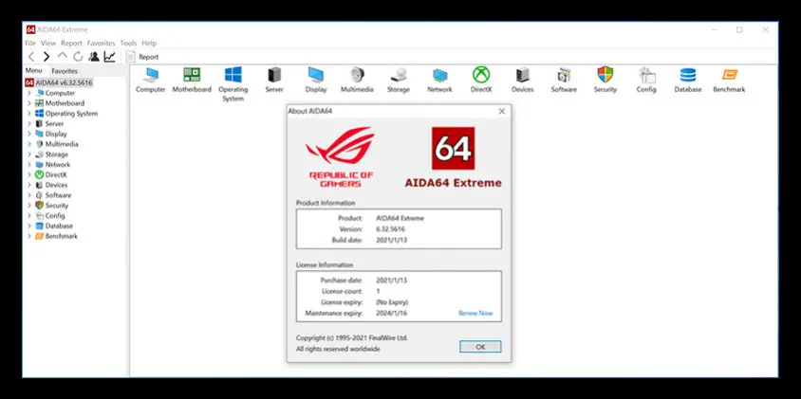Screen dimensions: 801x399
Task: Select Operating System in the sidebar tree
Action: tap(71, 114)
